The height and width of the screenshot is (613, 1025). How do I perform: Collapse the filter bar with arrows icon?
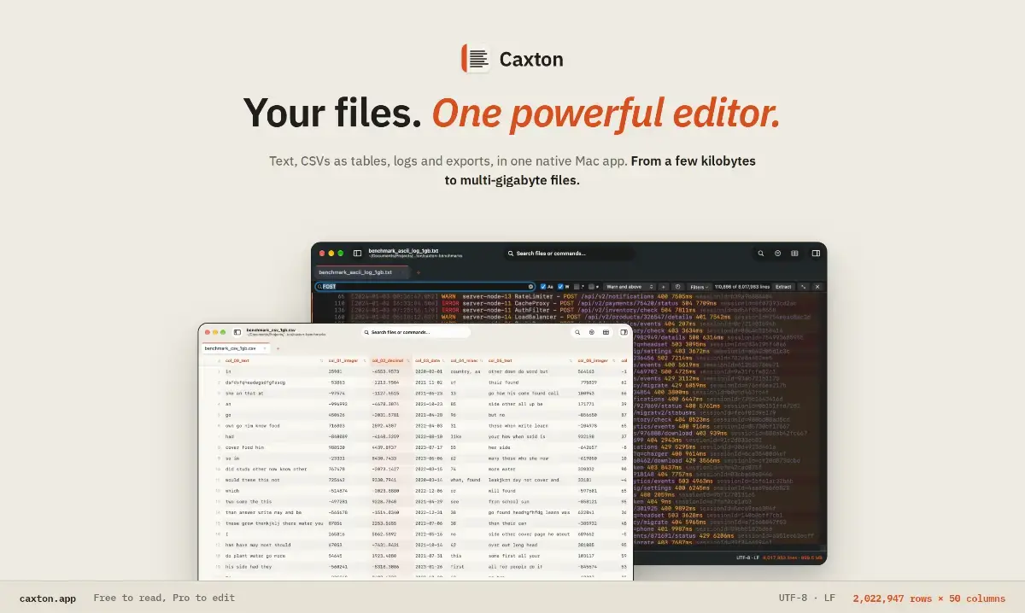(x=804, y=287)
